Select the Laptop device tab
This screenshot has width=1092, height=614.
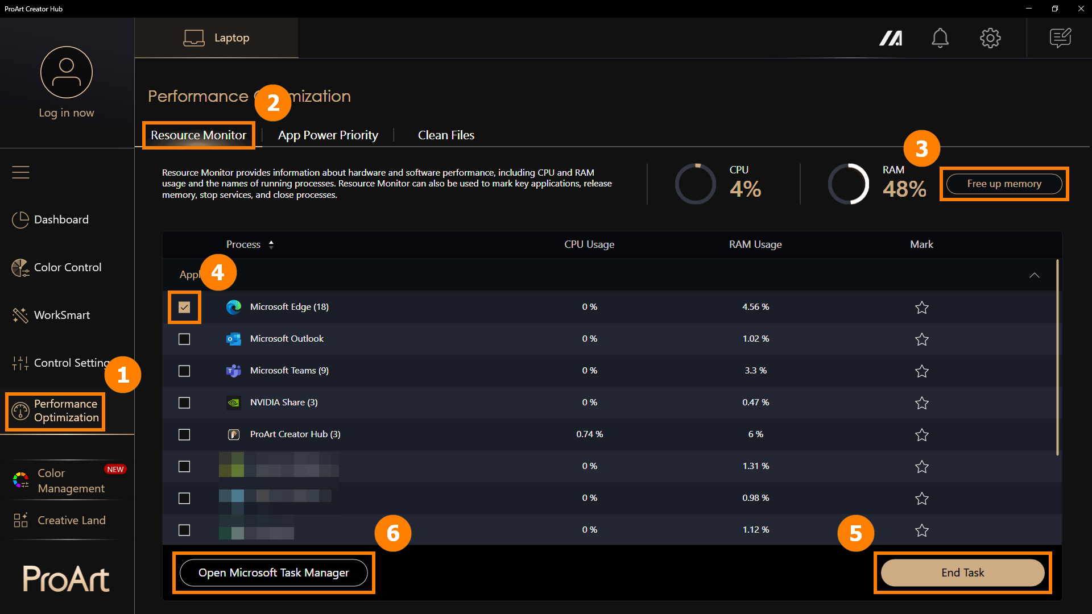(x=216, y=38)
